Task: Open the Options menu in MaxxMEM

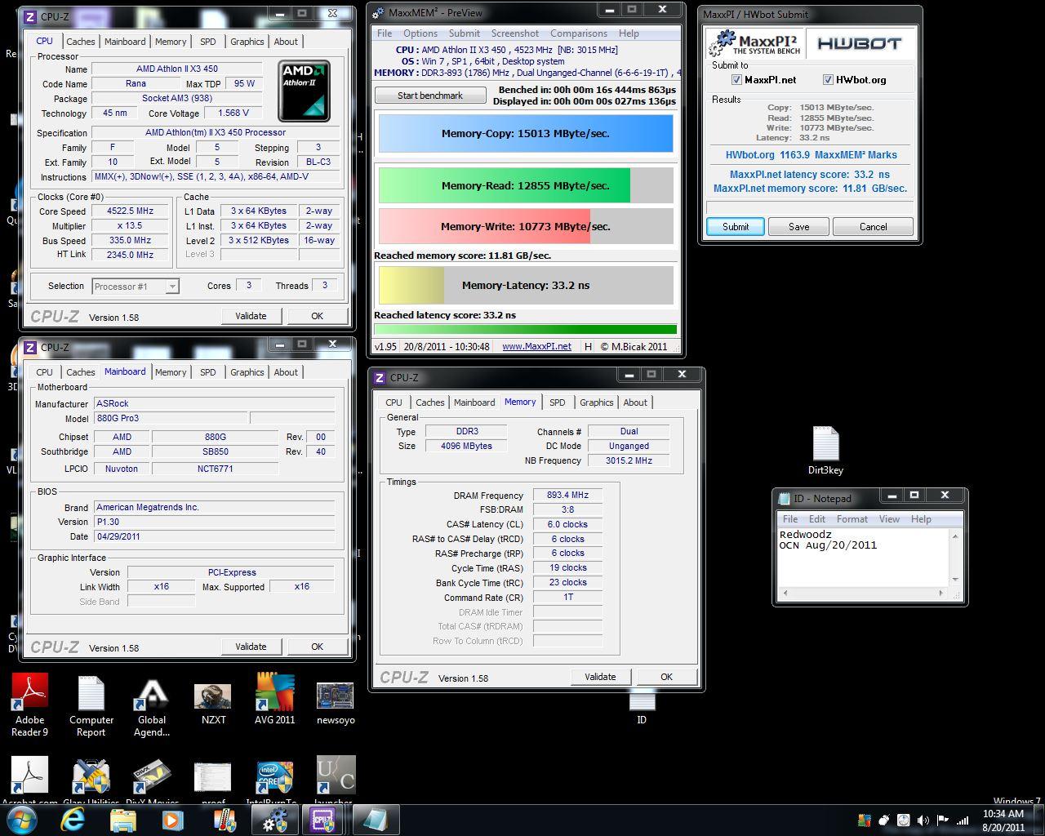Action: click(x=420, y=33)
